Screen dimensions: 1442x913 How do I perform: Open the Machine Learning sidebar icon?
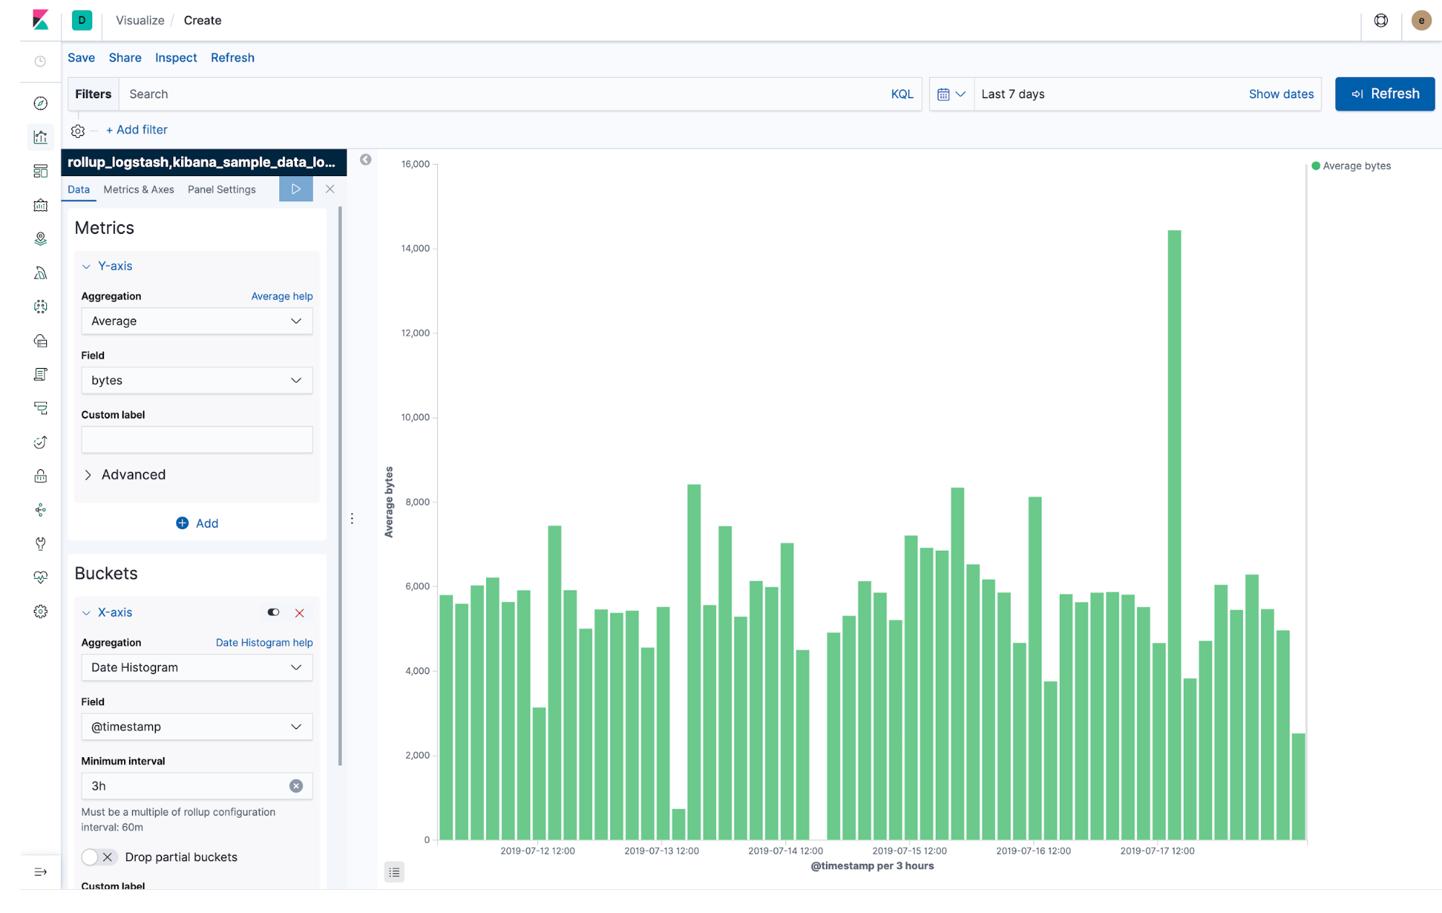click(x=40, y=272)
